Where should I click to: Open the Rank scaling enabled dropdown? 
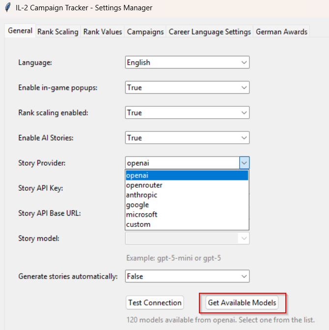tap(187, 113)
